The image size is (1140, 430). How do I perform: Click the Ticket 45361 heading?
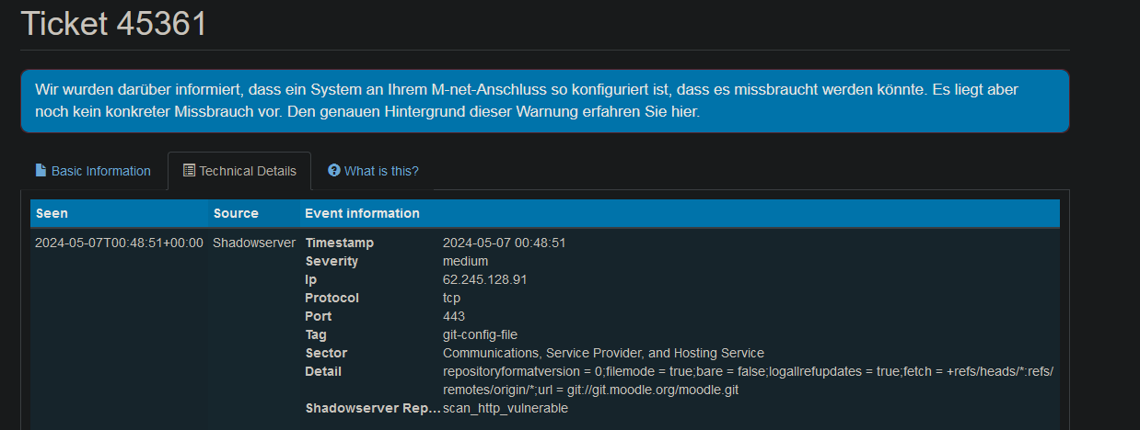tap(114, 25)
